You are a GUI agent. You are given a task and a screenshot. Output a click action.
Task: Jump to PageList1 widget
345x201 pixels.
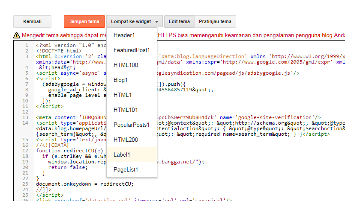tap(132, 170)
